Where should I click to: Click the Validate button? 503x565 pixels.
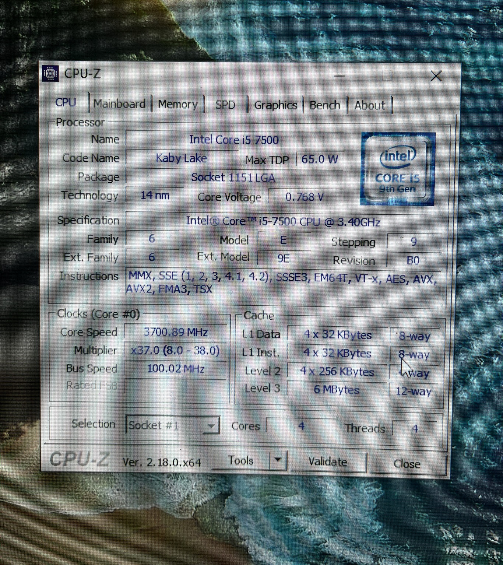328,462
